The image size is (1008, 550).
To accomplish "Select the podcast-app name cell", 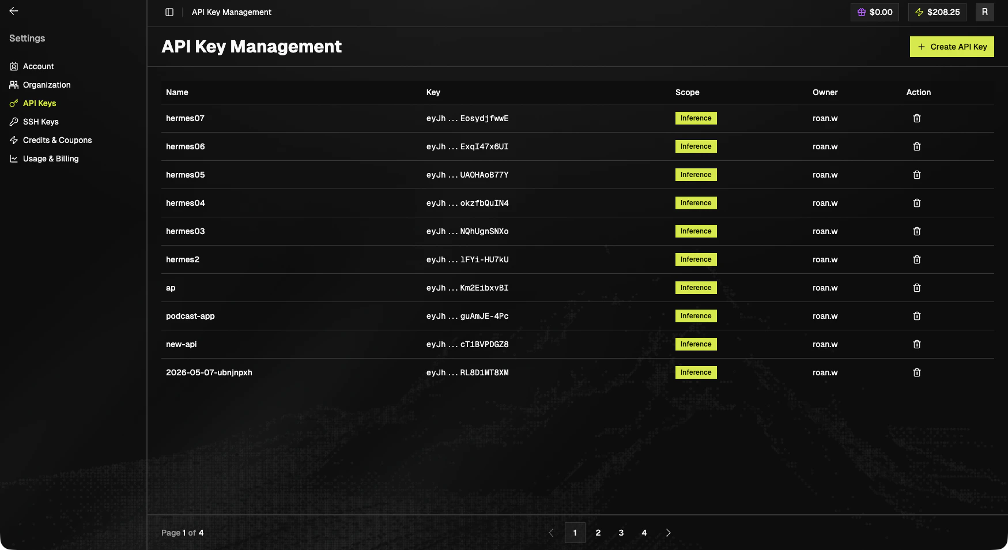I will click(190, 316).
